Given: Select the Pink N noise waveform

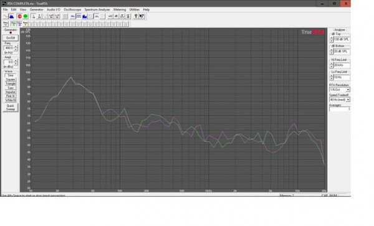Looking at the screenshot, I should coord(11,96).
